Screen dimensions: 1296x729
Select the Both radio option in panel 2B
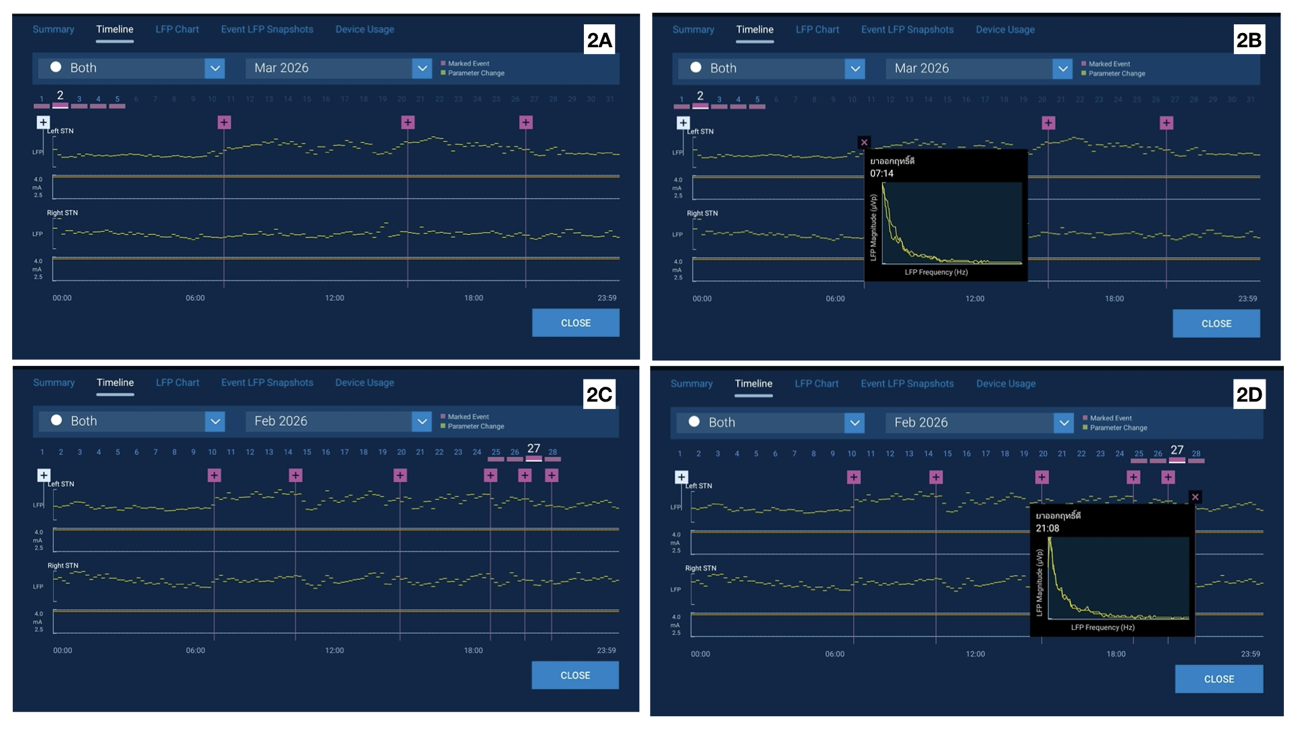[x=696, y=68]
